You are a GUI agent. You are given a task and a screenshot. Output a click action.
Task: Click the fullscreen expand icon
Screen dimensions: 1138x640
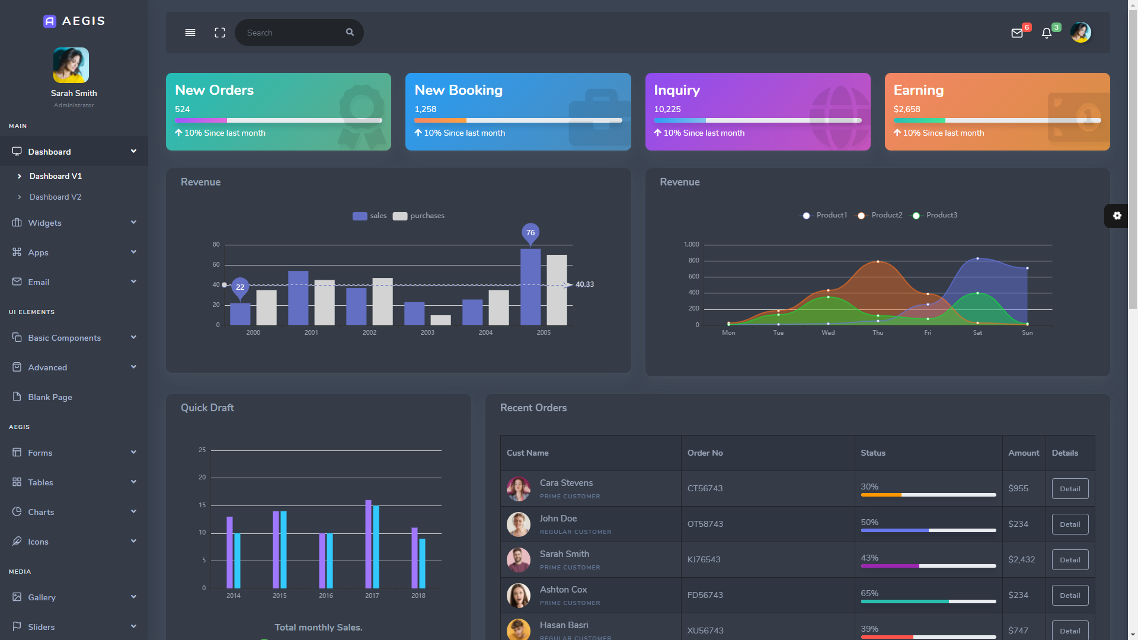tap(220, 33)
